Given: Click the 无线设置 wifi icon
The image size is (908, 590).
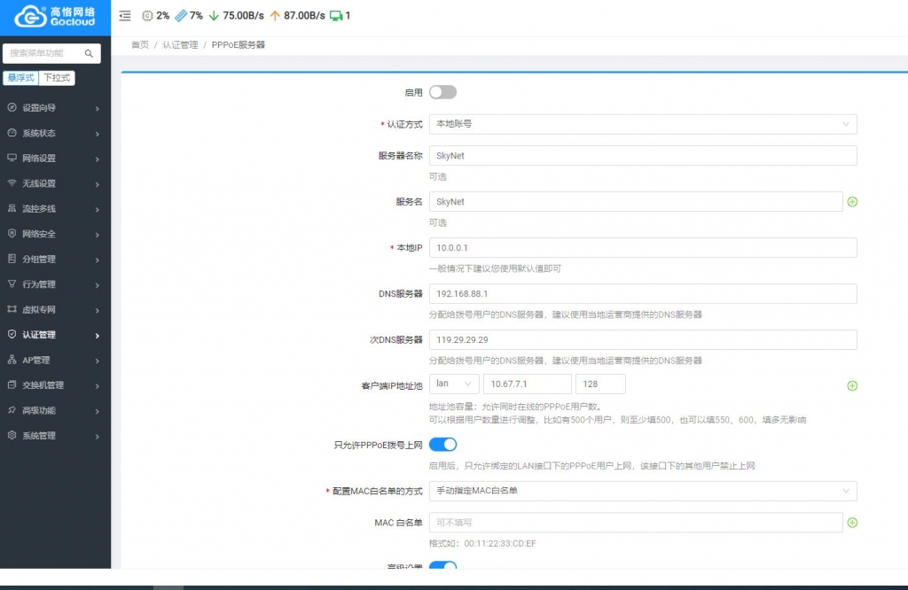Looking at the screenshot, I should pos(12,182).
